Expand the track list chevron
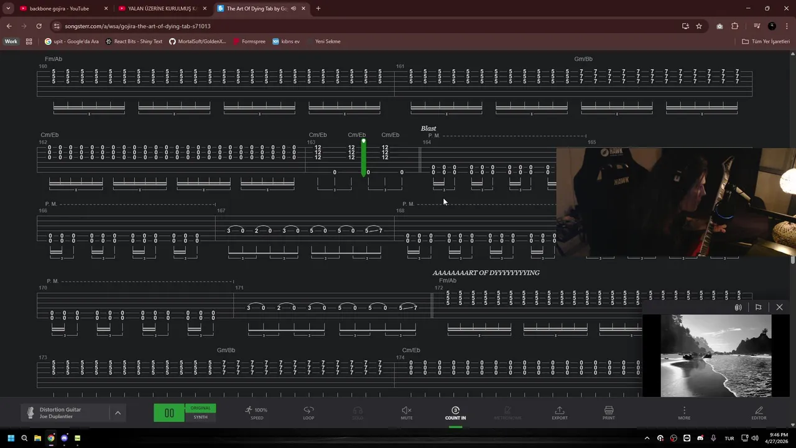The image size is (796, 448). [x=118, y=413]
